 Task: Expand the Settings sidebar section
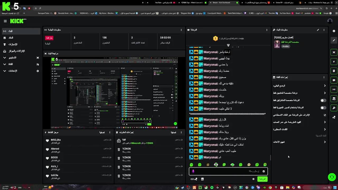click(21, 71)
